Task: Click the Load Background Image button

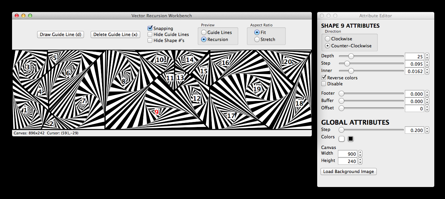Action: point(349,172)
